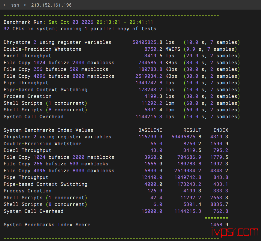Click the Dhrystone index value 4319.3
261x241 pixels.
pos(219,137)
